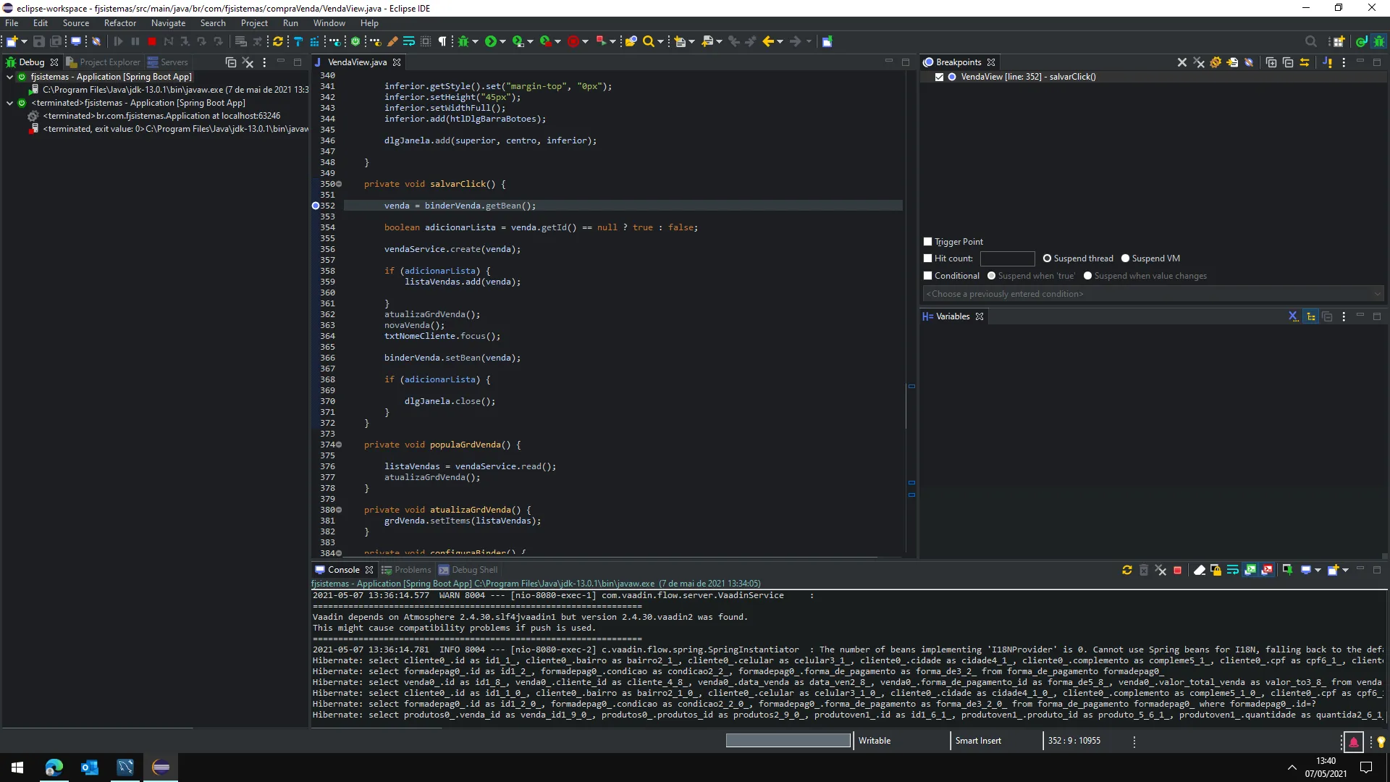Click the green Debug bug toolbar icon
Image resolution: width=1390 pixels, height=782 pixels.
463,42
